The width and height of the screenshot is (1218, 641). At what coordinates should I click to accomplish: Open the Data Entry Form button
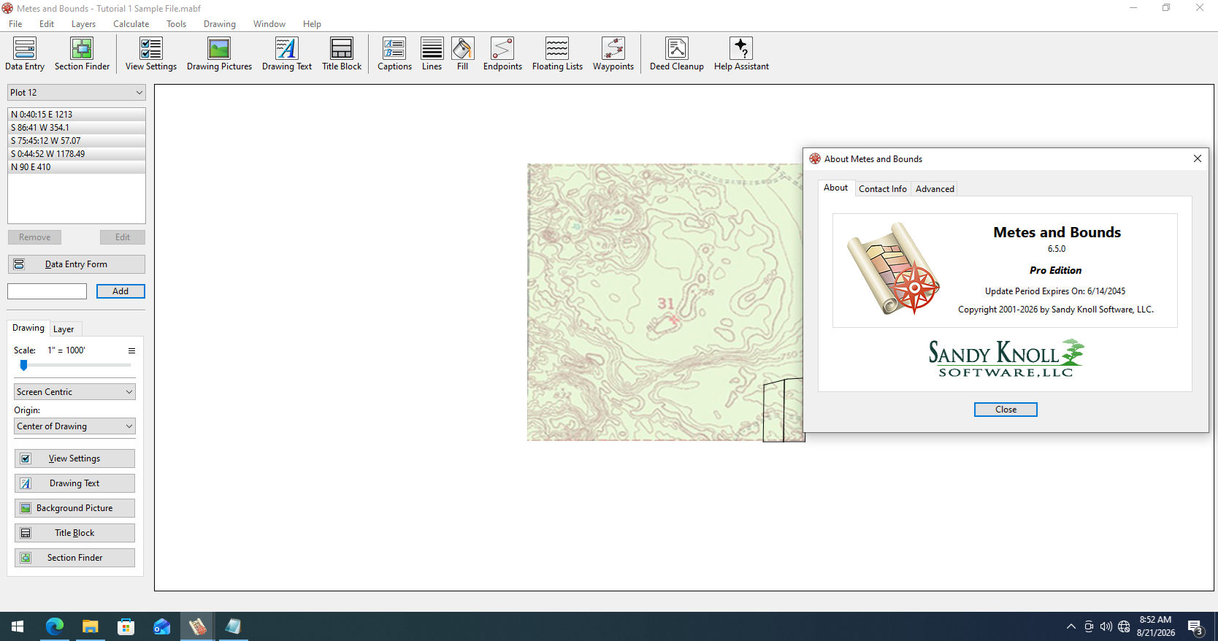(77, 264)
